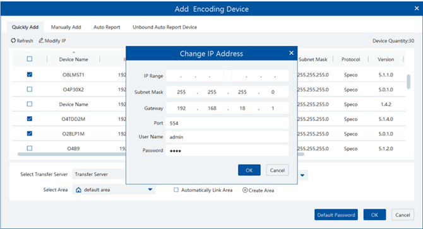Uncheck the O8LMST1 device checkbox
Viewport: 423px width, 229px height.
point(30,74)
